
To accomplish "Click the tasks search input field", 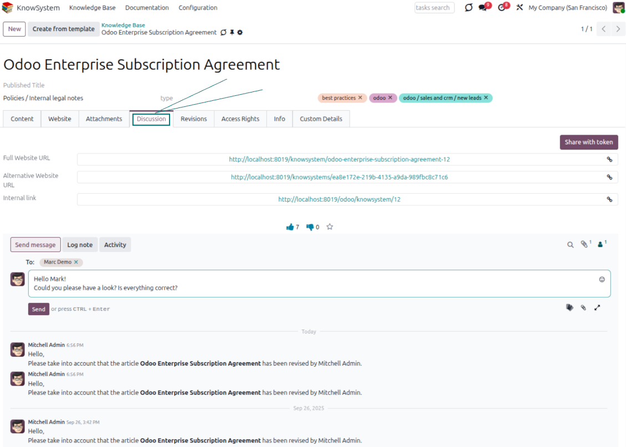I will 434,8.
